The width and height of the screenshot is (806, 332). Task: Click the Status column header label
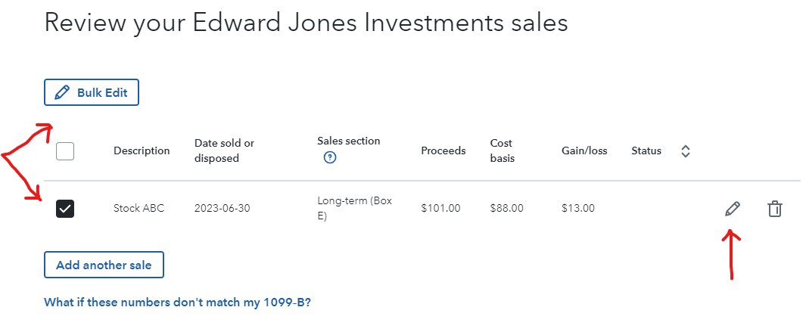click(646, 150)
